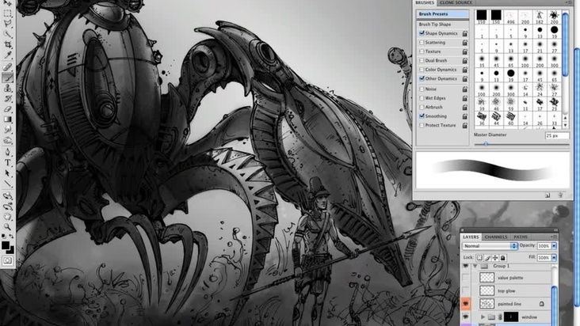Select the Zoom magnifier tool
This screenshot has height=326, width=580.
(7, 226)
